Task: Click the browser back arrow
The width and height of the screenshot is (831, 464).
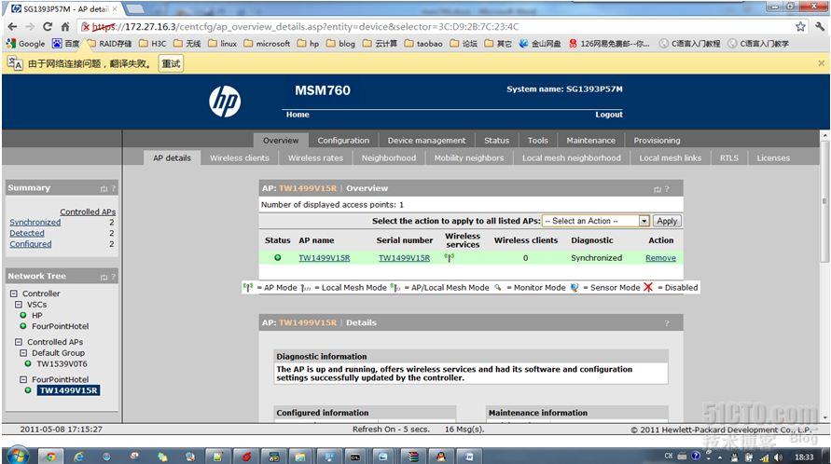Action: point(12,26)
